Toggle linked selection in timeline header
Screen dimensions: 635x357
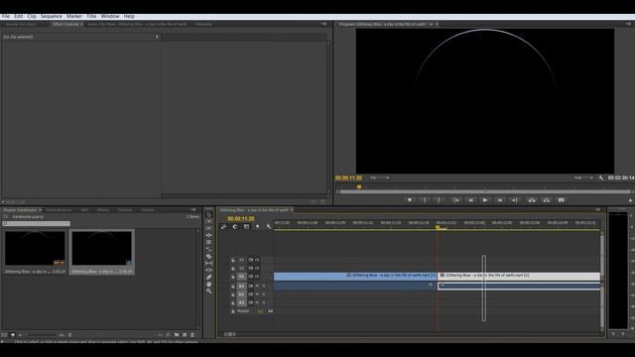coord(246,227)
